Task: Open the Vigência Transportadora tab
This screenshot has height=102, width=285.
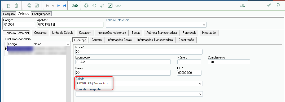Action: [161, 33]
